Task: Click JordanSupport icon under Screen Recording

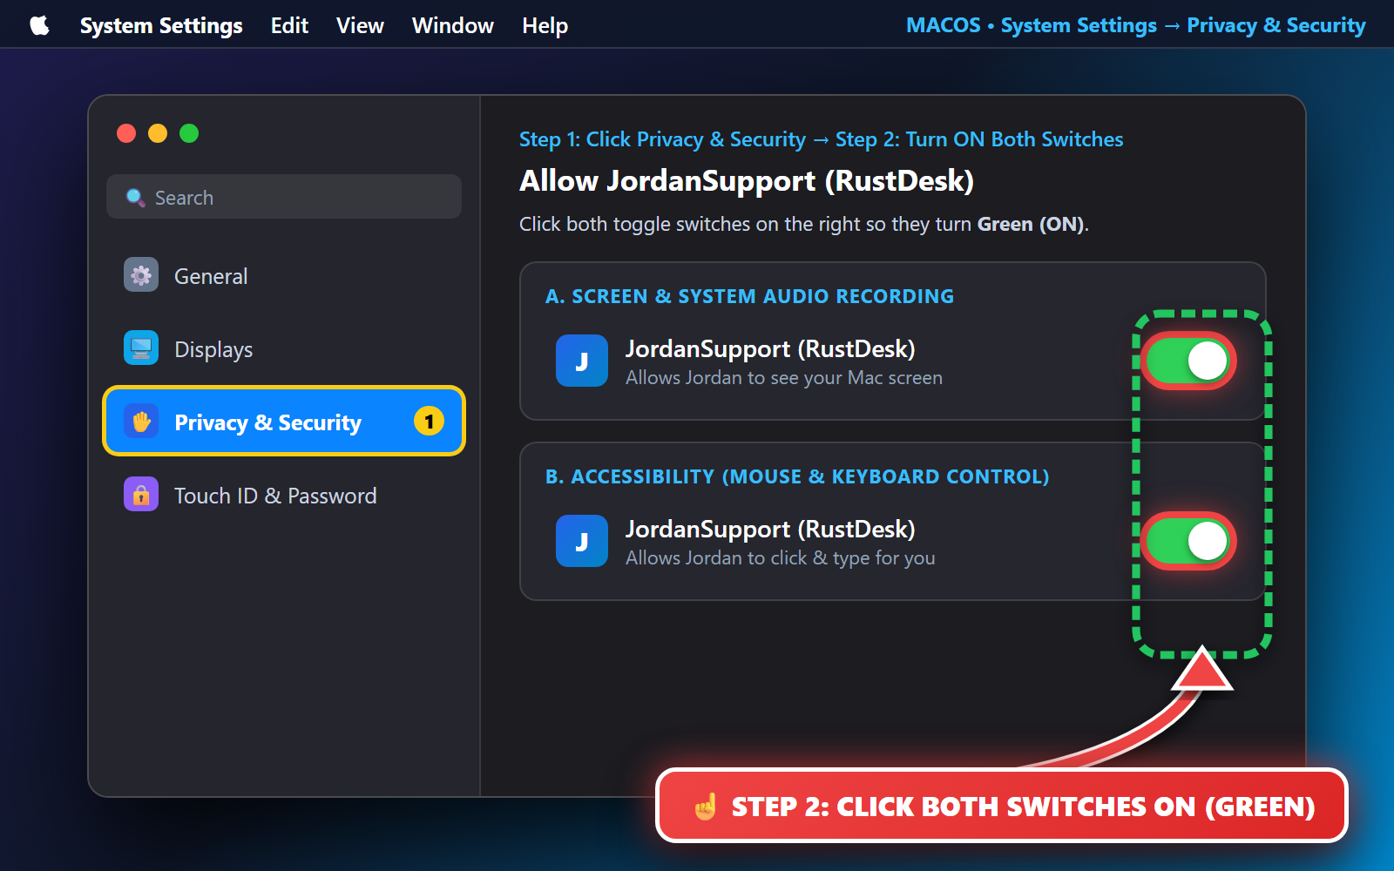Action: click(x=582, y=361)
